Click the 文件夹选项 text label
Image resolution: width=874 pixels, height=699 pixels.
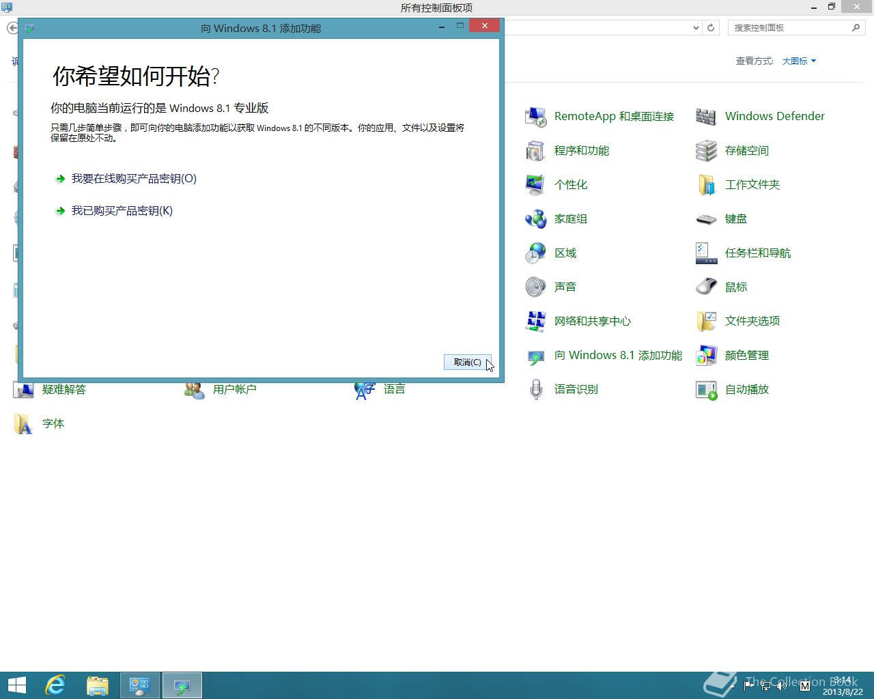pos(752,322)
